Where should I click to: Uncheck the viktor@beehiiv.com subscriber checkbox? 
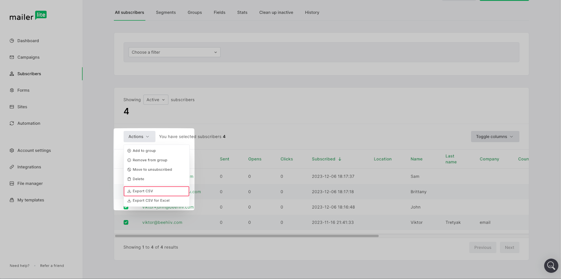[126, 223]
